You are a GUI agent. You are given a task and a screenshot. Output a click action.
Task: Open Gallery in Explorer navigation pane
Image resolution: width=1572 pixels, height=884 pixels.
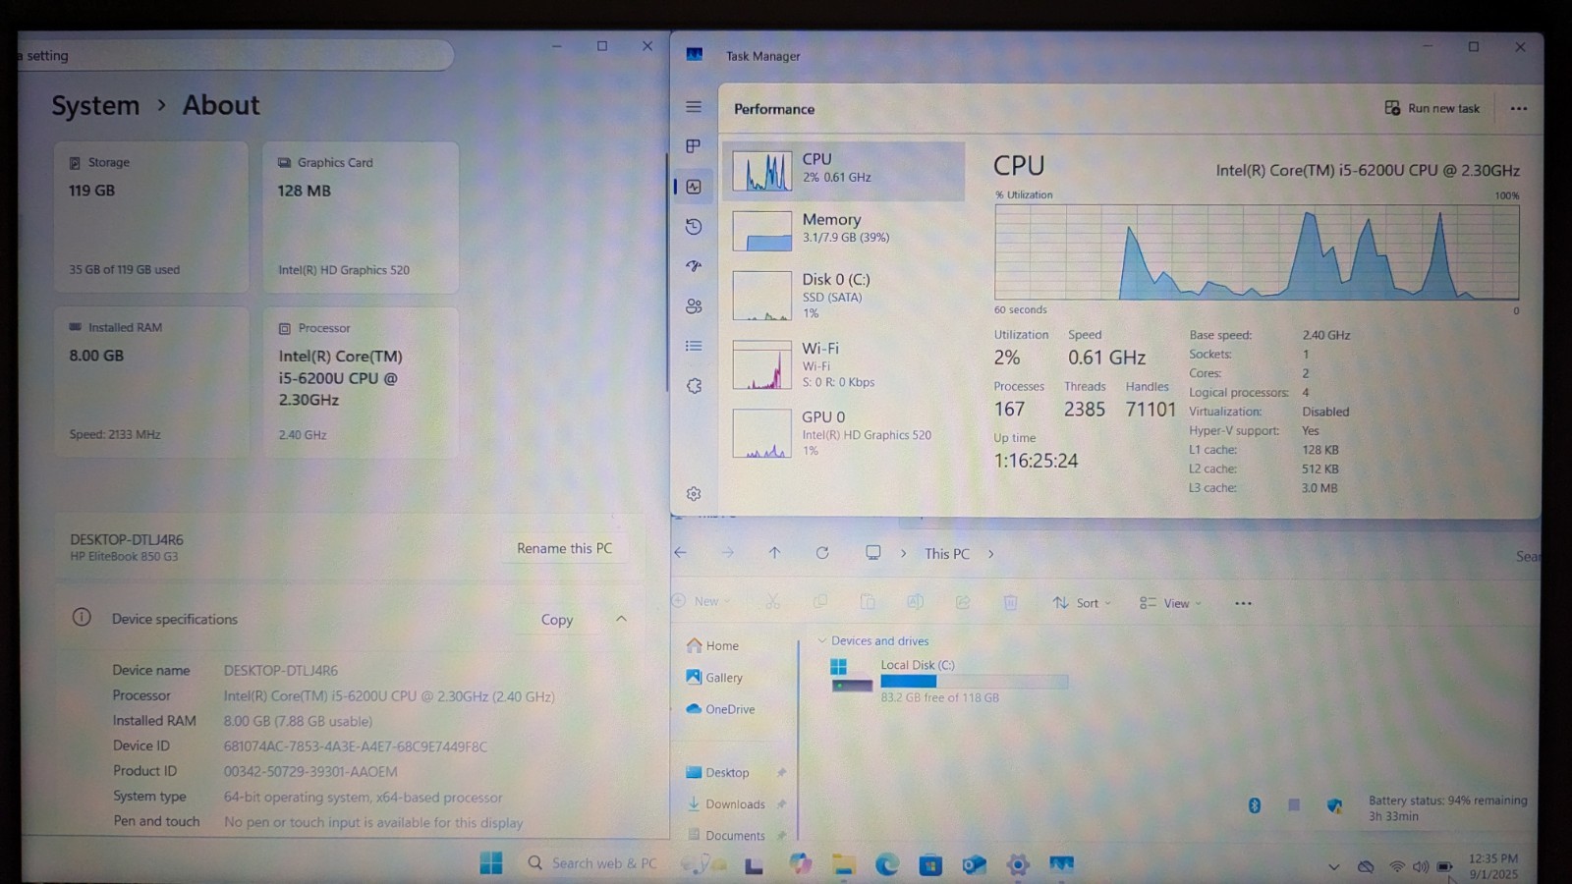coord(714,677)
